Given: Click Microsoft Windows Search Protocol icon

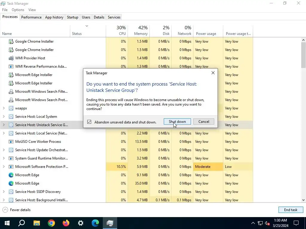Looking at the screenshot, I should 11,100.
